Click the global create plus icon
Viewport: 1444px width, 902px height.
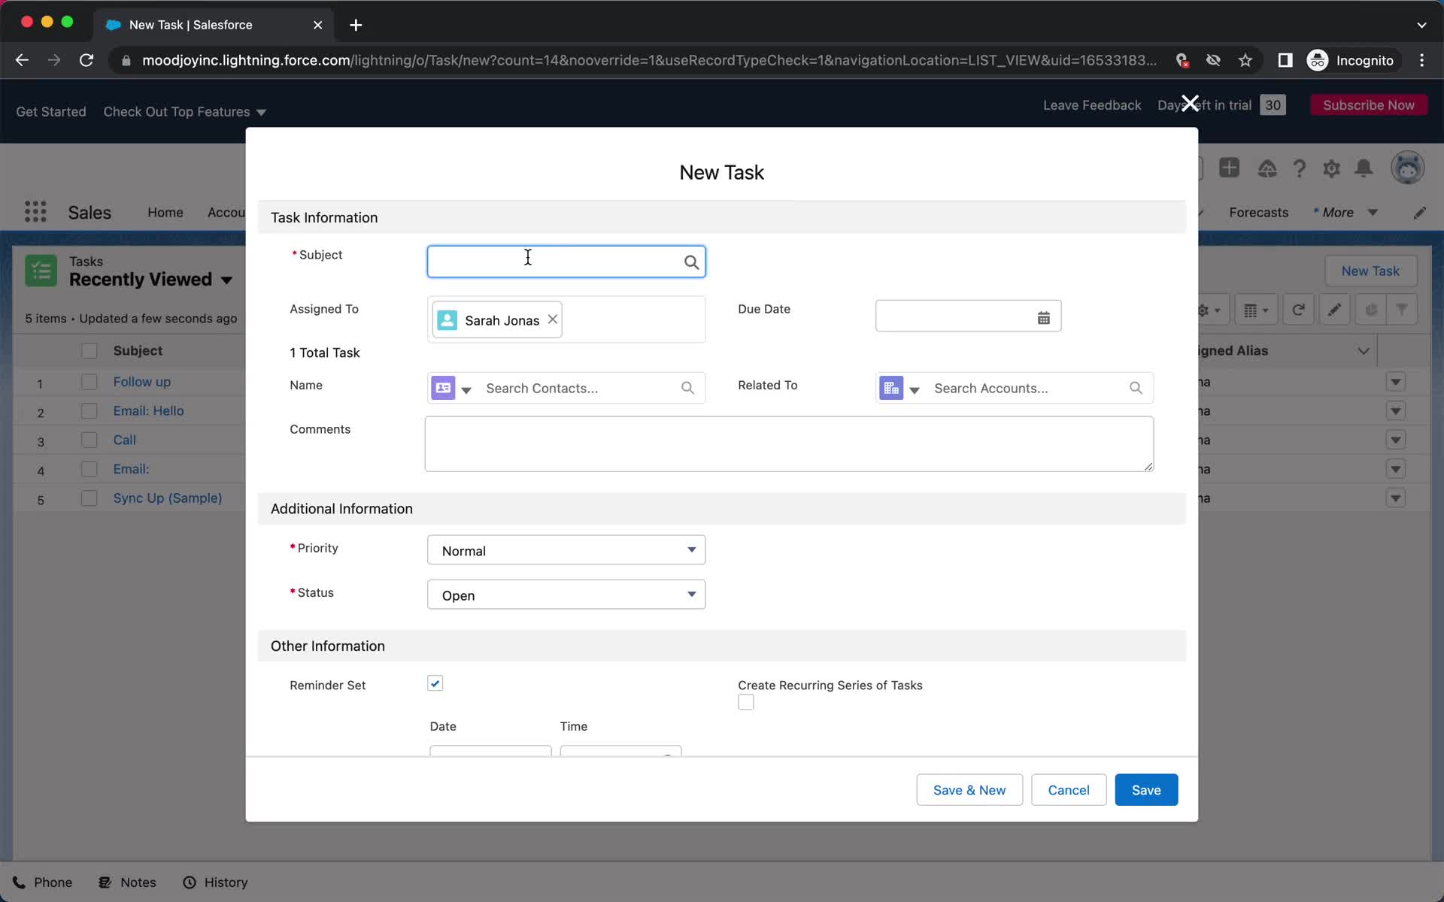(x=1230, y=168)
